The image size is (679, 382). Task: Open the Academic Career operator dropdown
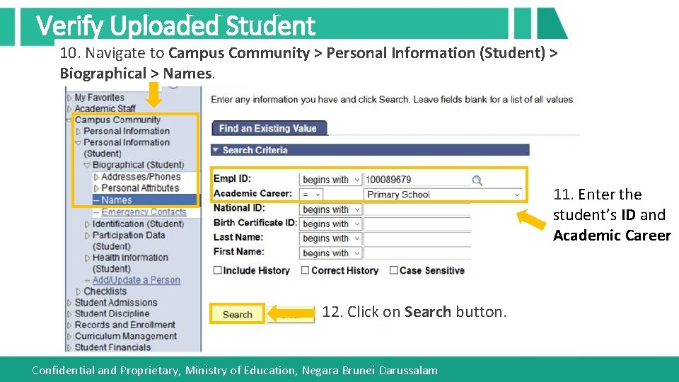click(311, 195)
